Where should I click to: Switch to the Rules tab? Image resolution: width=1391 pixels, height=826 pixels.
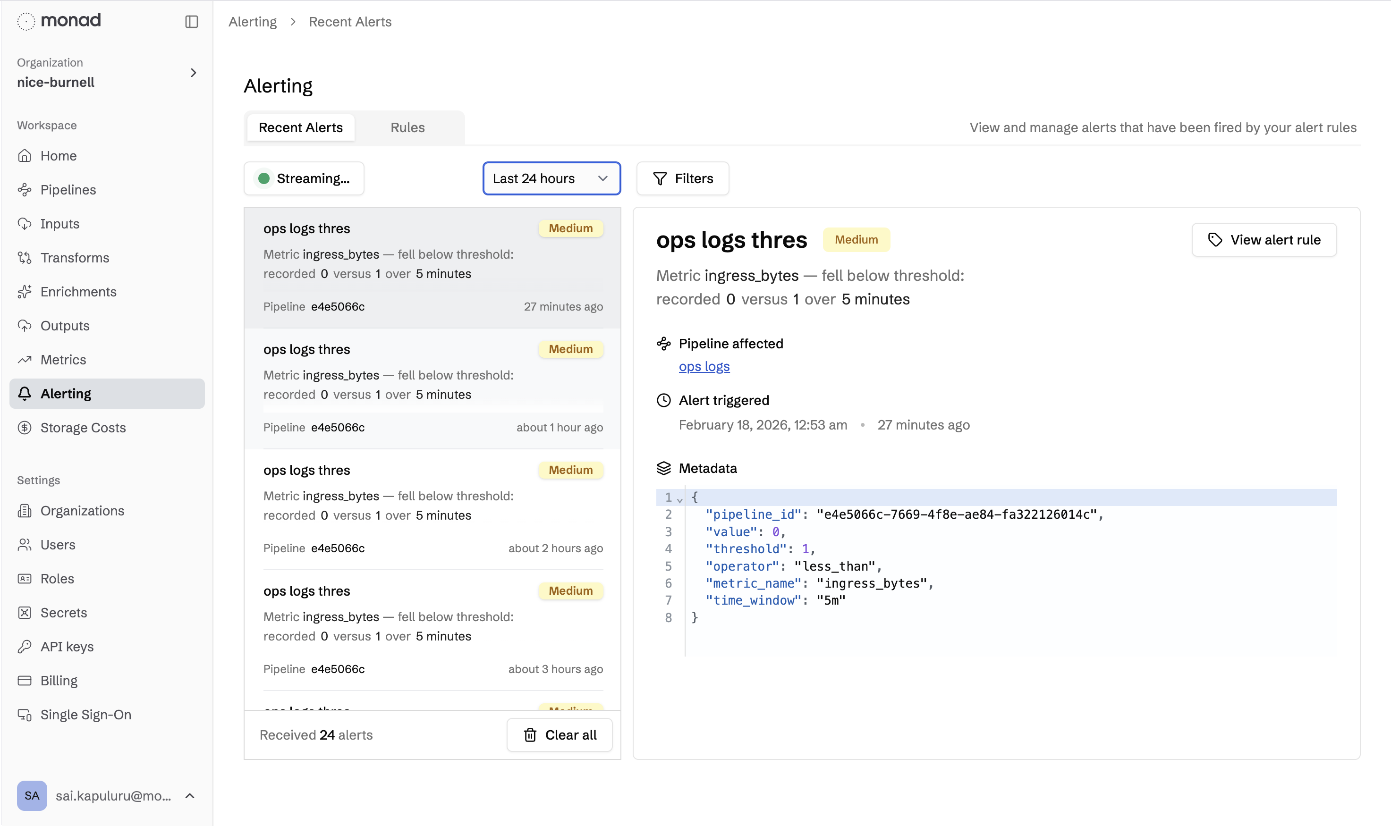coord(407,127)
